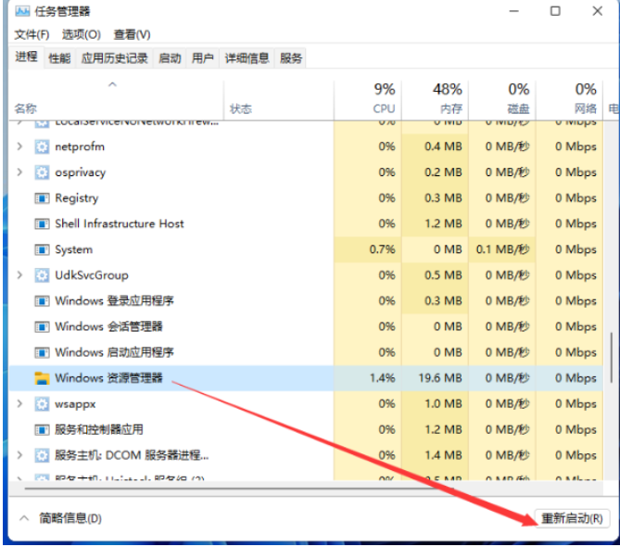Screen dimensions: 620x547
Task: Open the 文件(F) menu
Action: [32, 34]
